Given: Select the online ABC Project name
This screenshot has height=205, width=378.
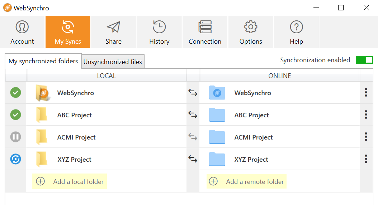Looking at the screenshot, I should click(x=251, y=115).
